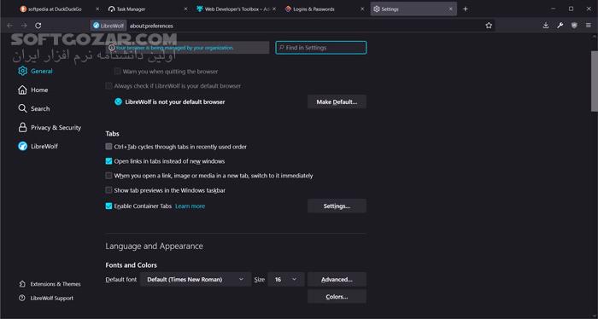
Task: Click the Make Default button
Action: 337,102
